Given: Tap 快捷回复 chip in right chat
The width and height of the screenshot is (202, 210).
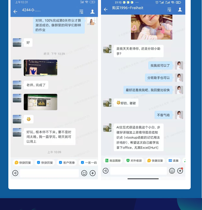Looking at the screenshot, I should click(x=155, y=161).
